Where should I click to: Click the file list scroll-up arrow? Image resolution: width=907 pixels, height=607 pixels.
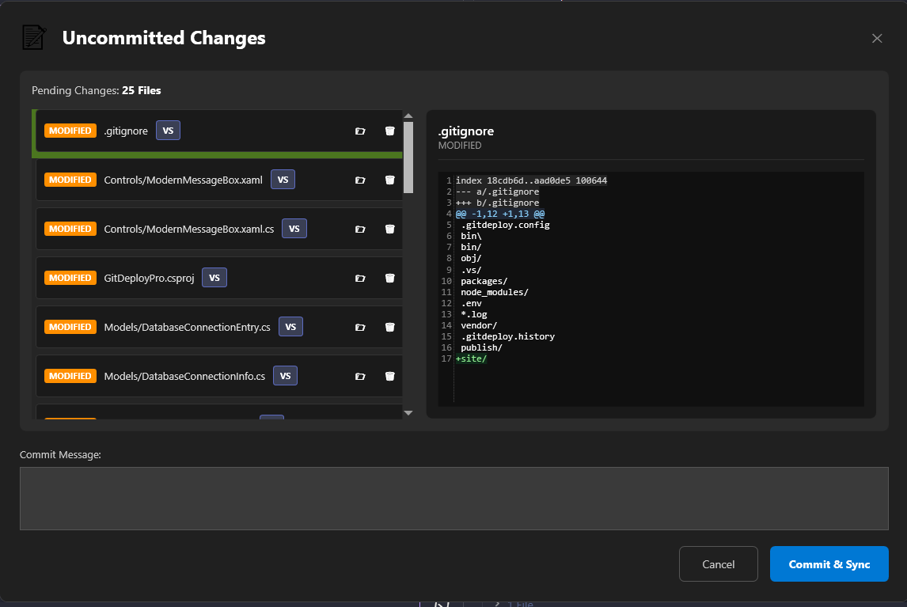[x=408, y=116]
